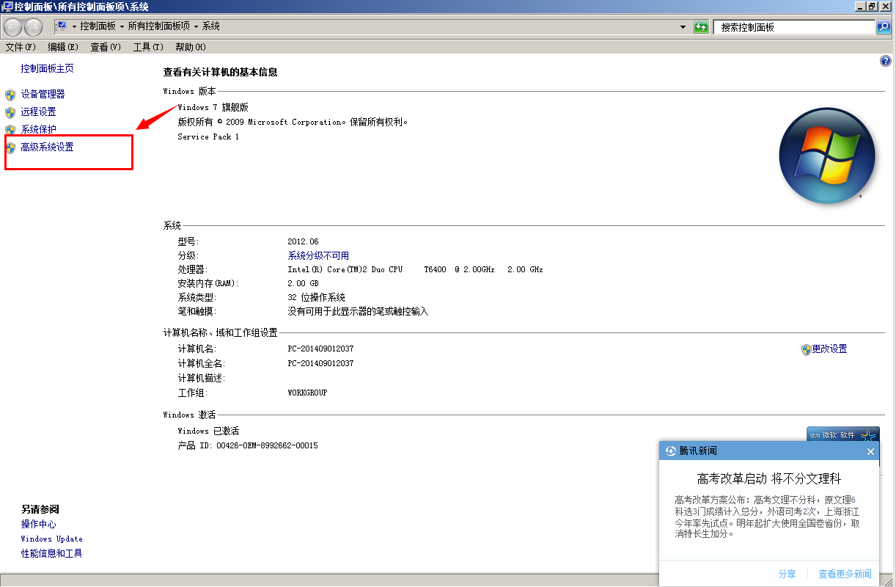This screenshot has height=587, width=896.
Task: Click the address bar computer icon
Action: [x=62, y=26]
